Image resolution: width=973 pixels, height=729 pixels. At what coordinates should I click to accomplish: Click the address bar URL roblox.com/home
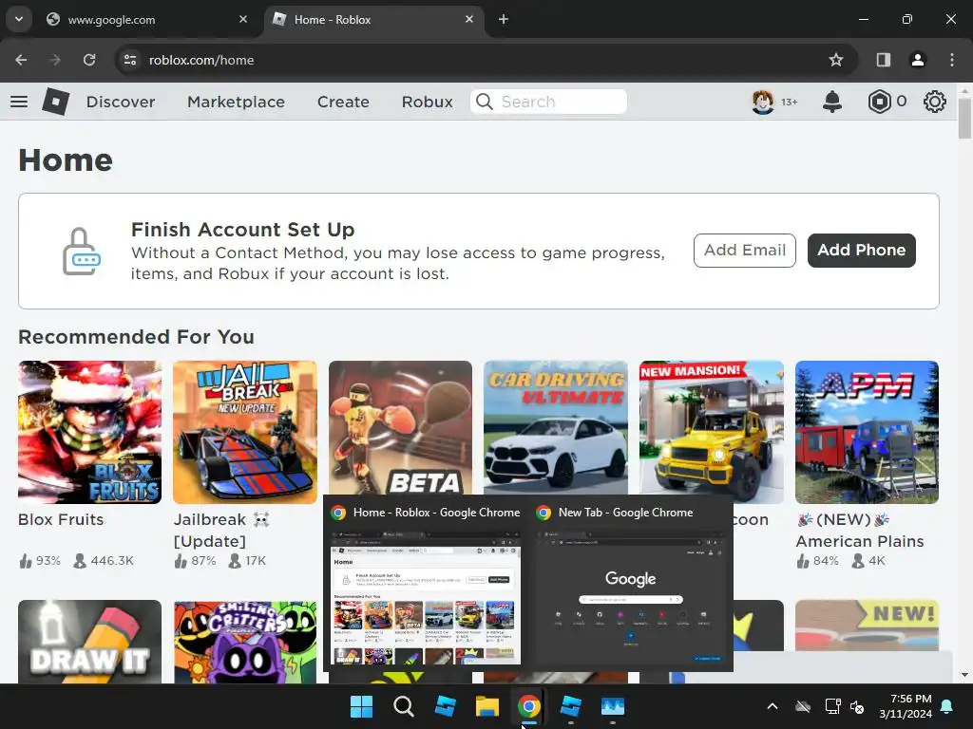[201, 60]
